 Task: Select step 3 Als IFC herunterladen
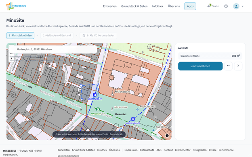[x=99, y=35]
